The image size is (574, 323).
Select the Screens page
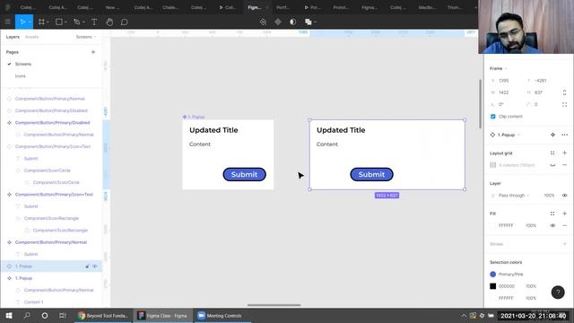tap(23, 64)
